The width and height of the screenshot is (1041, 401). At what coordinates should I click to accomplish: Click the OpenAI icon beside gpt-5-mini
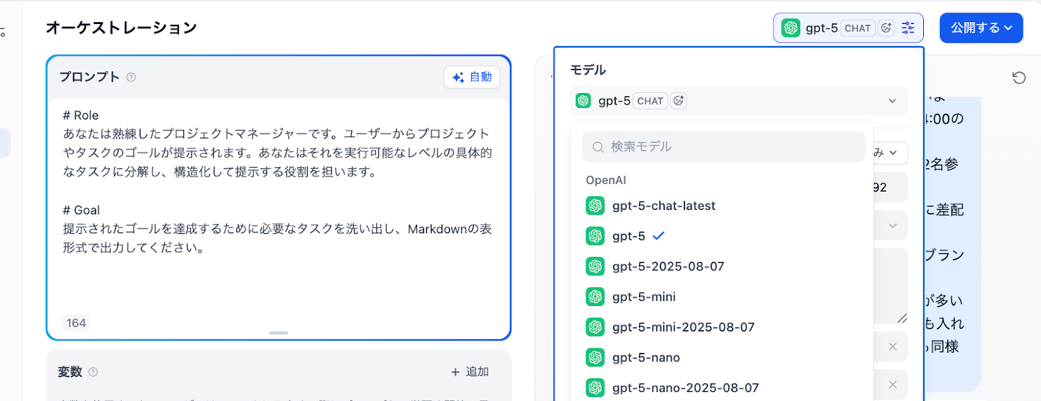pos(595,296)
